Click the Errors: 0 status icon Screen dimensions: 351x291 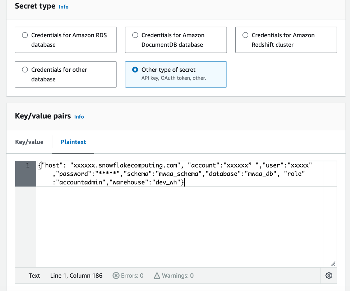coord(116,276)
